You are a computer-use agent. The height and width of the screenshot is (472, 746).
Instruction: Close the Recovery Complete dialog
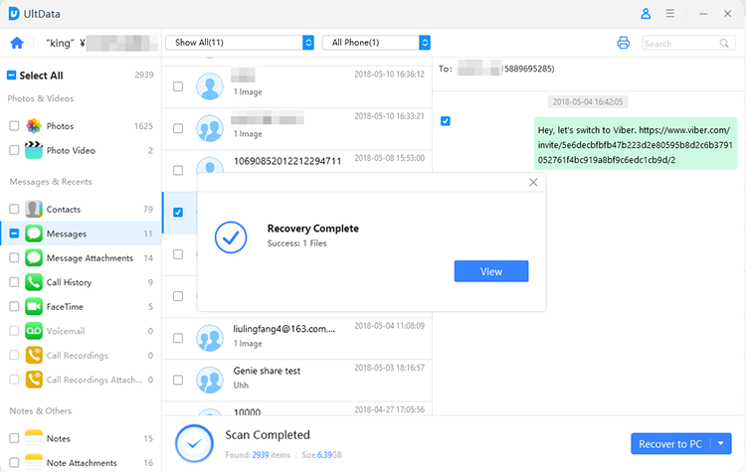[533, 183]
